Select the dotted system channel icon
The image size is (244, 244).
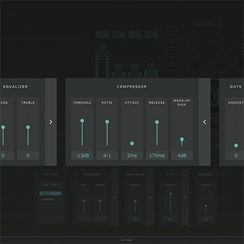point(151,34)
